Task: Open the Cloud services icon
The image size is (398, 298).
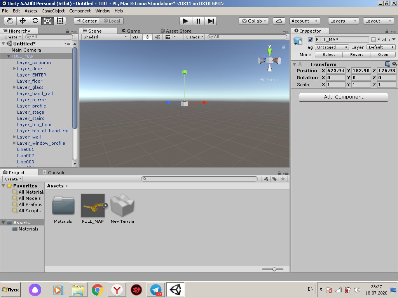Action: 279,21
